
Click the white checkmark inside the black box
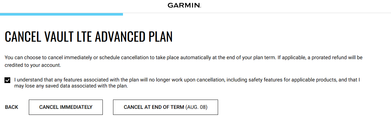tap(7, 80)
